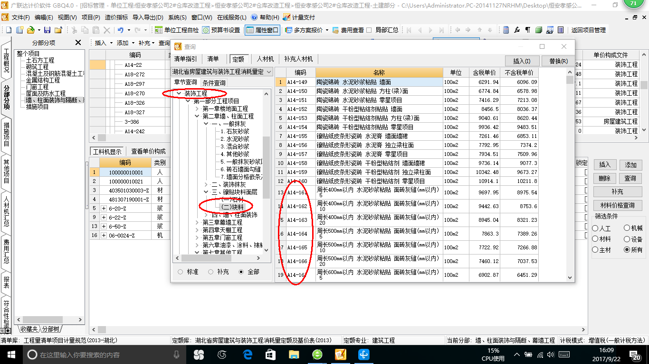Open the 措施项目 vertical side tab
The width and height of the screenshot is (649, 364).
tap(6, 134)
